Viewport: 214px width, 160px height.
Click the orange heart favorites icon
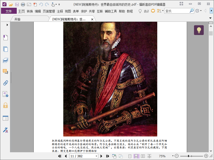coord(153,11)
